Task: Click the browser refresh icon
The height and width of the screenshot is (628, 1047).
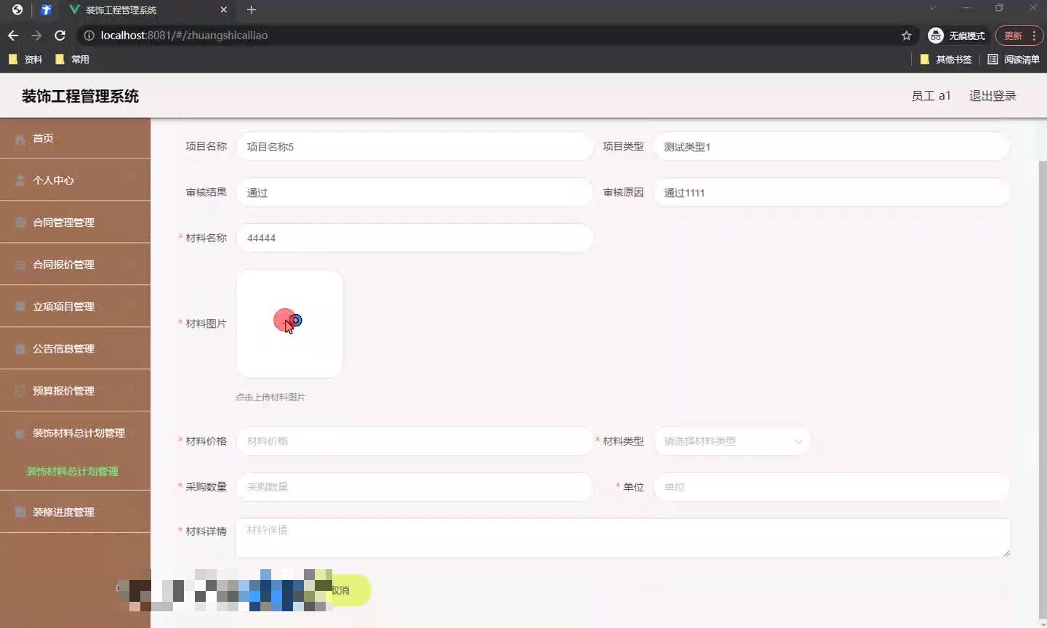Action: 60,35
